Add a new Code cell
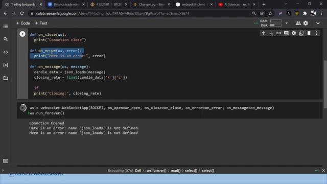This screenshot has width=327, height=184. tap(23, 23)
